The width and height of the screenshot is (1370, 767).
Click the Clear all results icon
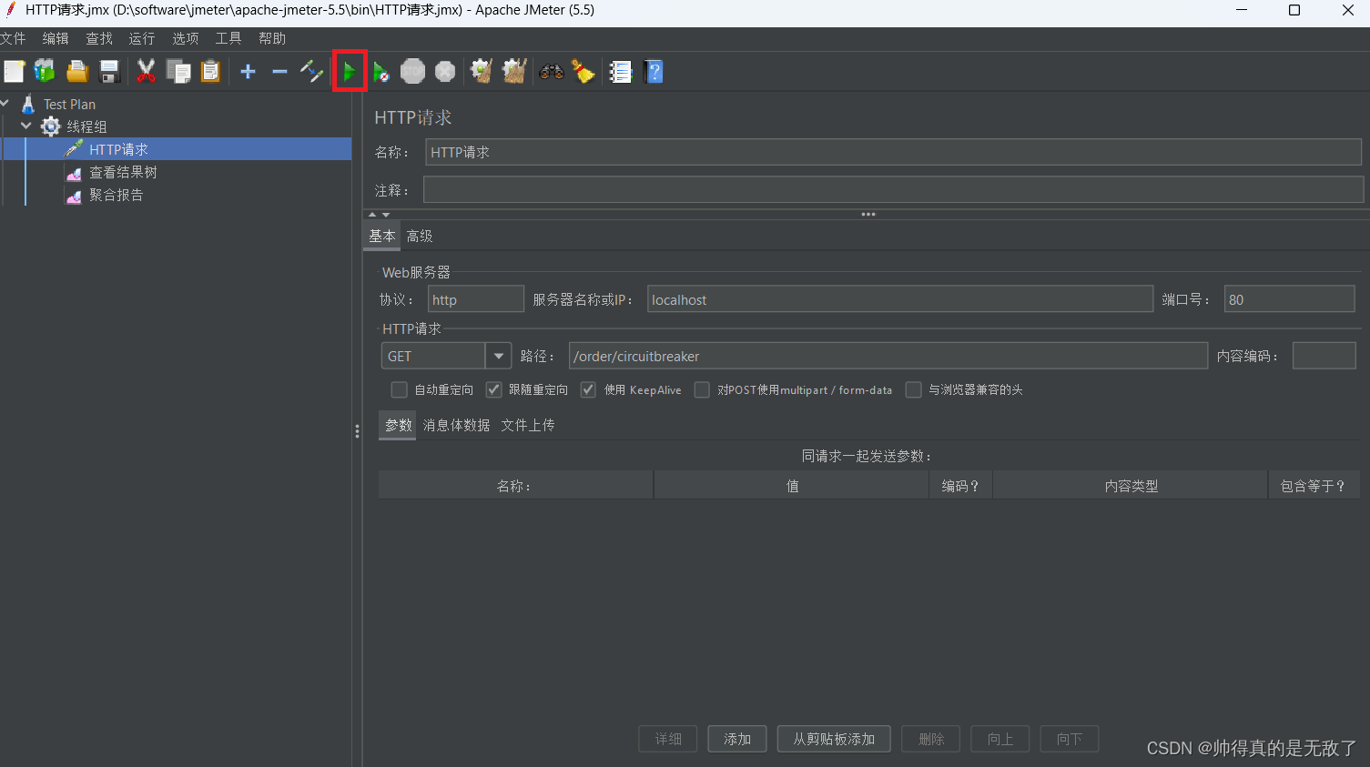point(514,71)
